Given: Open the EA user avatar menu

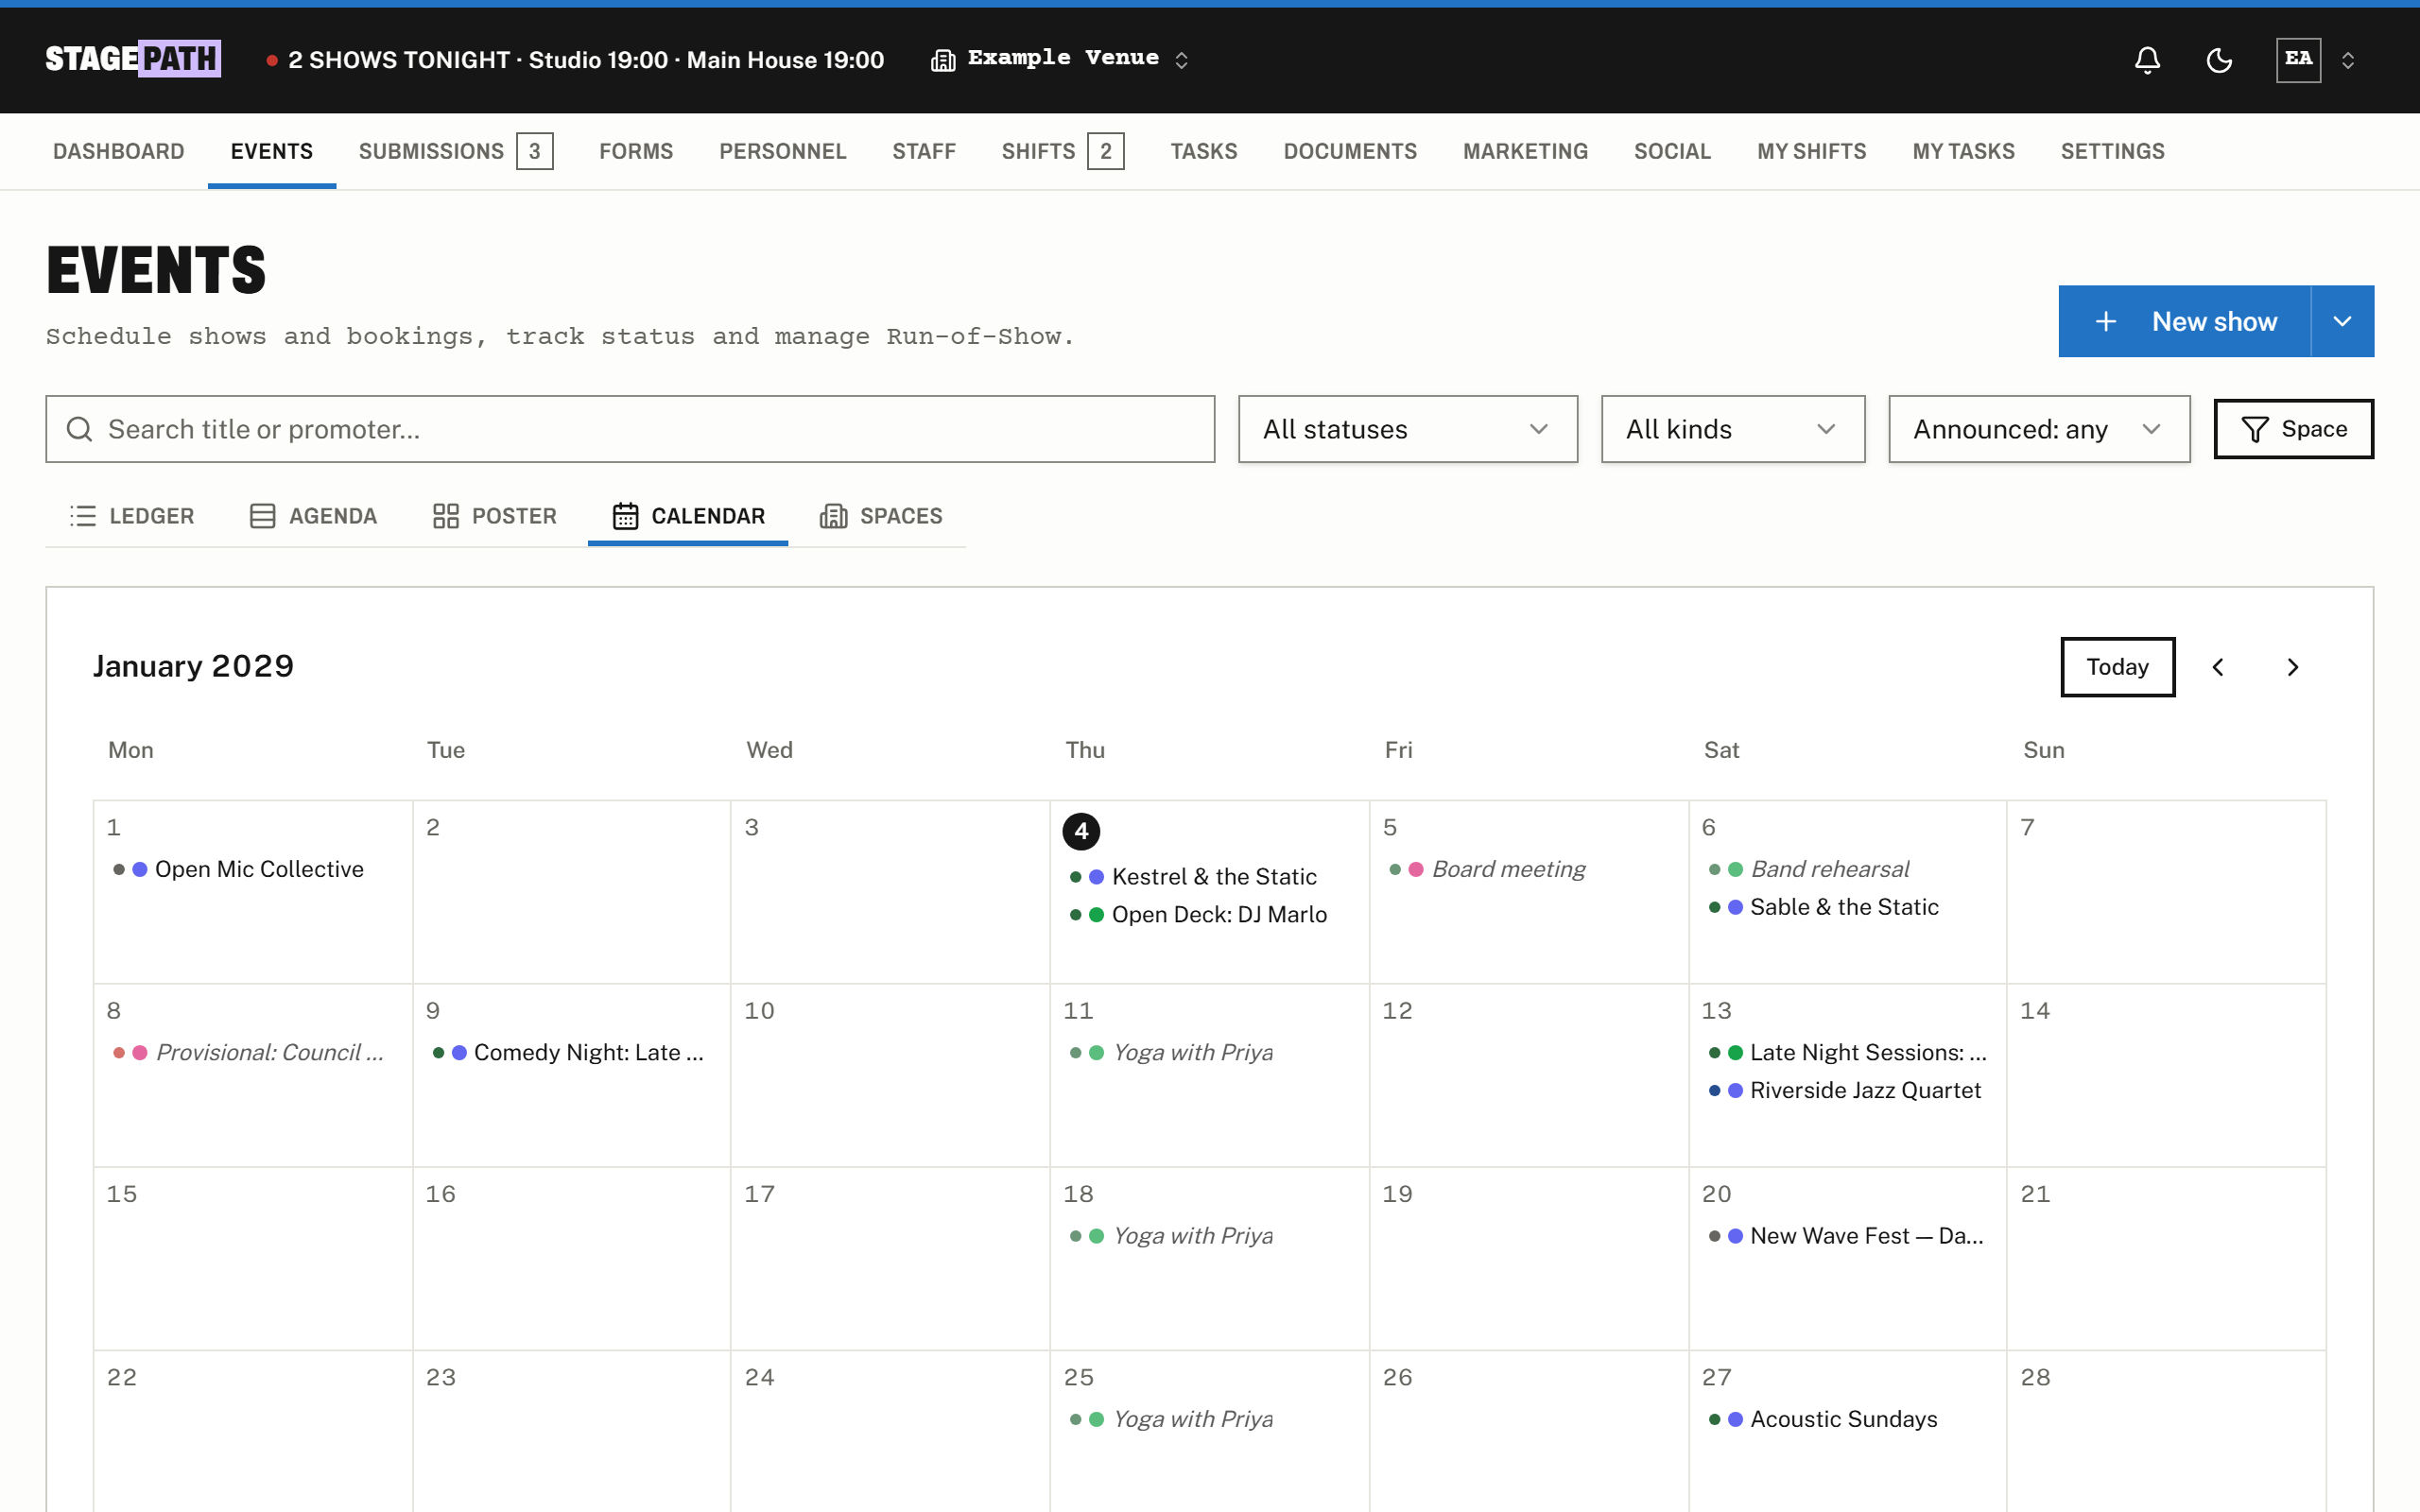Looking at the screenshot, I should pyautogui.click(x=2298, y=60).
